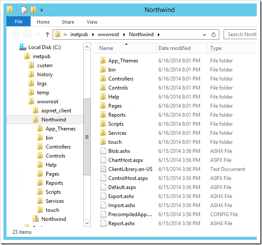262x245 pixels.
Task: Open the address bar history dropdown
Action: coord(204,35)
